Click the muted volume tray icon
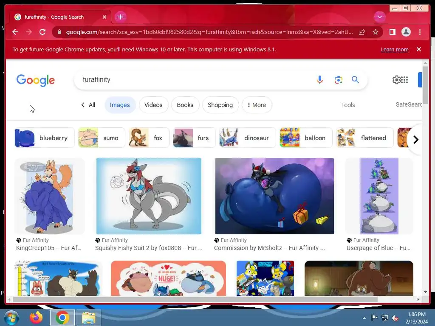Viewport: 435px width, 326px height. (x=395, y=318)
